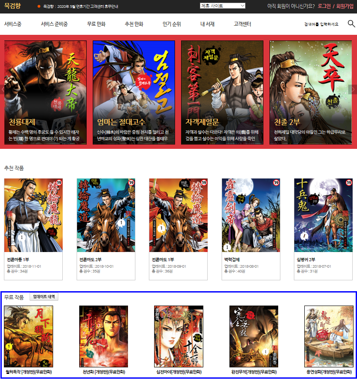
Task: Click the search magnifier icon
Action: [351, 24]
